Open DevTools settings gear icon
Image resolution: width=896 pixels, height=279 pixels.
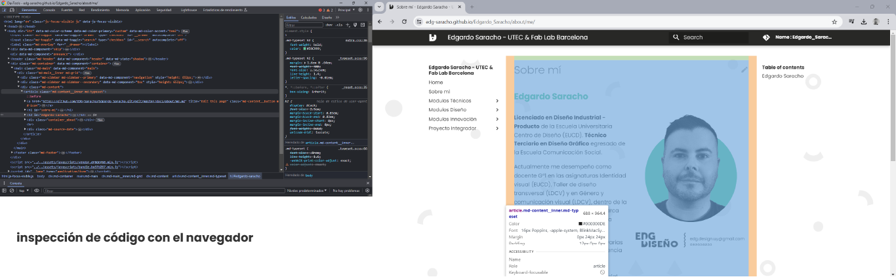click(360, 10)
